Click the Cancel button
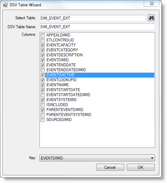 (x=110, y=167)
